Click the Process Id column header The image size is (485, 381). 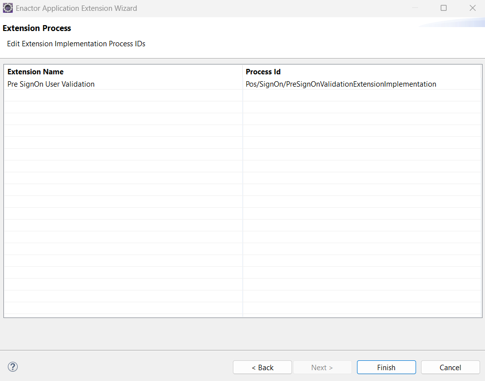(264, 71)
